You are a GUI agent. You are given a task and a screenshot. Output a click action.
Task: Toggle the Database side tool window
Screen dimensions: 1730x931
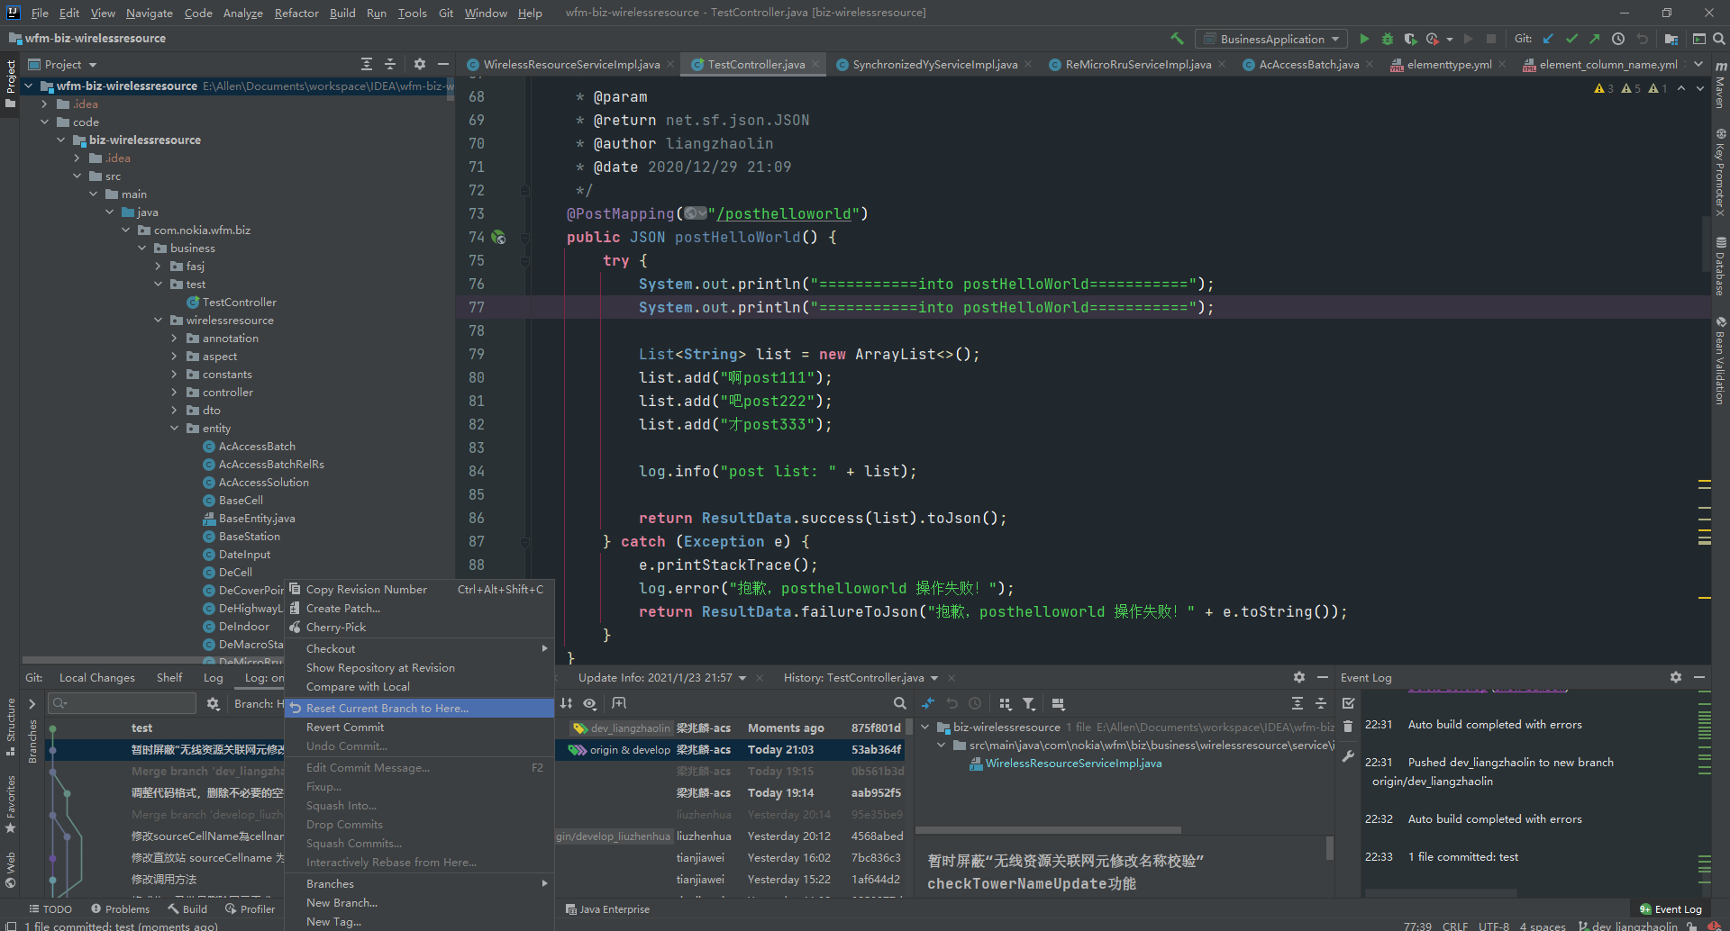point(1720,267)
